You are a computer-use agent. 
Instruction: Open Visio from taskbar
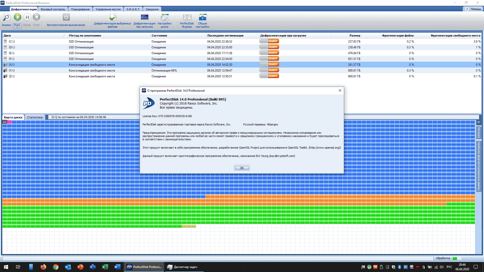click(x=93, y=267)
